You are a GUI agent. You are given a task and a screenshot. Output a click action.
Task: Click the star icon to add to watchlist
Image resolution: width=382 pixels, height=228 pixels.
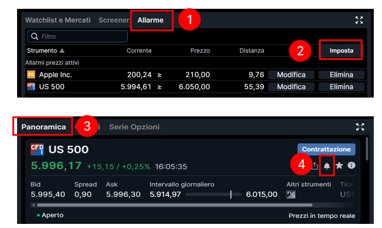pyautogui.click(x=339, y=166)
